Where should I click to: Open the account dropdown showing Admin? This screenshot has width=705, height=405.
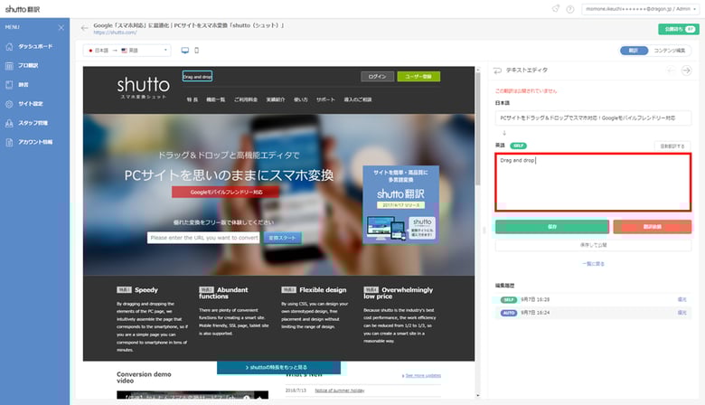(640, 9)
